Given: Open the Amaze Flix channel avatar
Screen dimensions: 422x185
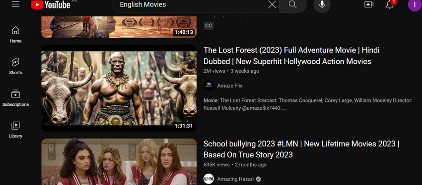Looking at the screenshot, I should [209, 86].
